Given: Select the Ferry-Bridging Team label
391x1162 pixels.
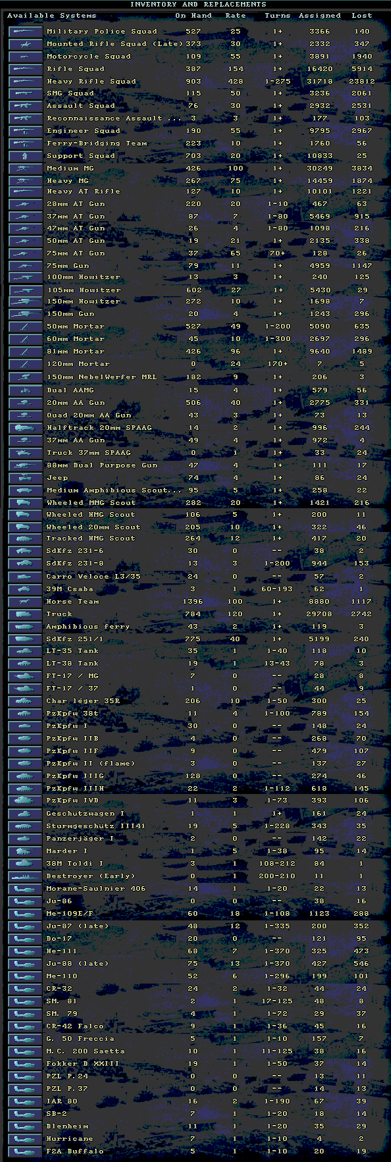Looking at the screenshot, I should pos(97,144).
